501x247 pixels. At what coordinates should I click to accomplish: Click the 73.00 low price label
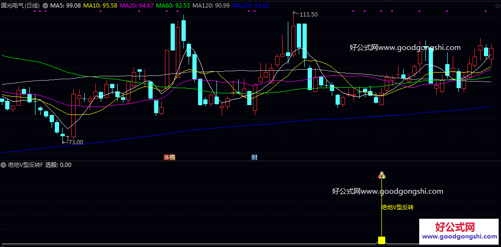pyautogui.click(x=76, y=142)
